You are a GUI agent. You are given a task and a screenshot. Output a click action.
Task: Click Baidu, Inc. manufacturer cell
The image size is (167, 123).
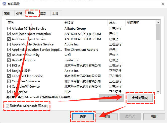coord(72,60)
